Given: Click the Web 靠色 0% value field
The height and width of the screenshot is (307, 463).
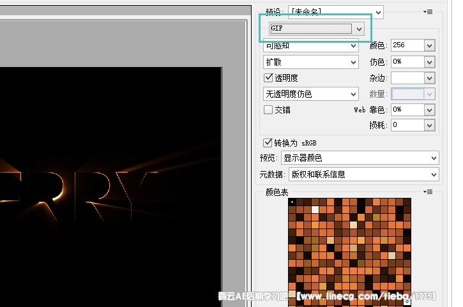Looking at the screenshot, I should click(408, 110).
